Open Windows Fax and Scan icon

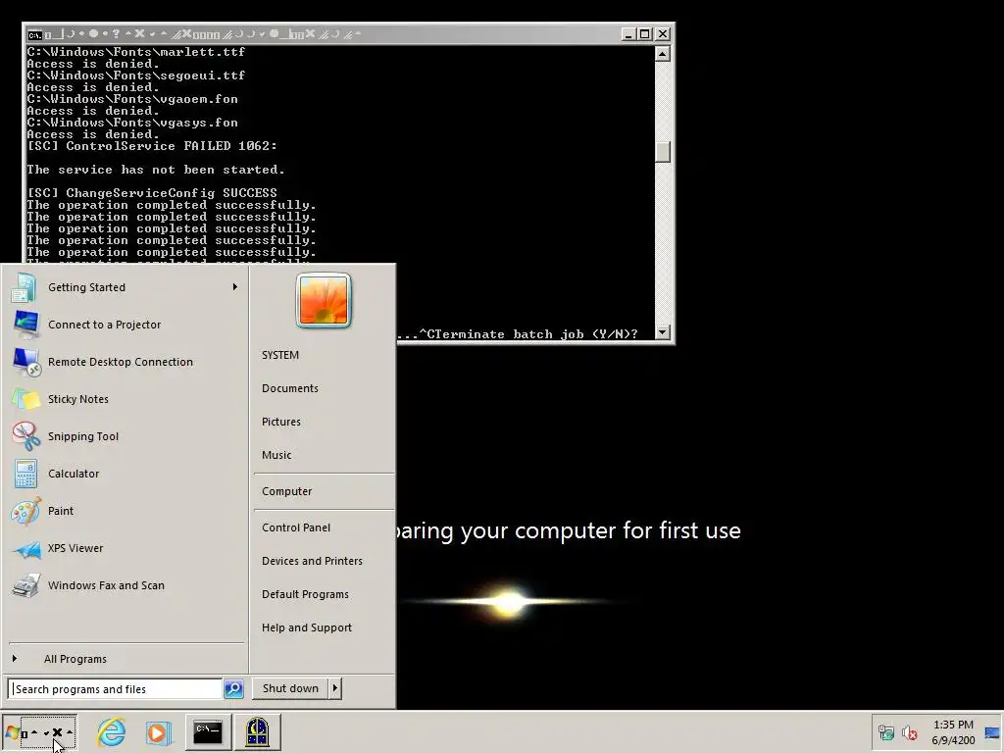pyautogui.click(x=25, y=585)
